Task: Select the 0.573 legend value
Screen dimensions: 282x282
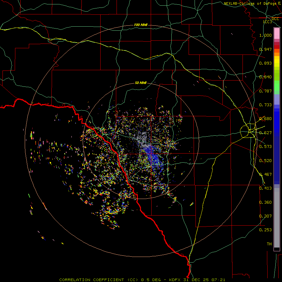Action: click(265, 147)
